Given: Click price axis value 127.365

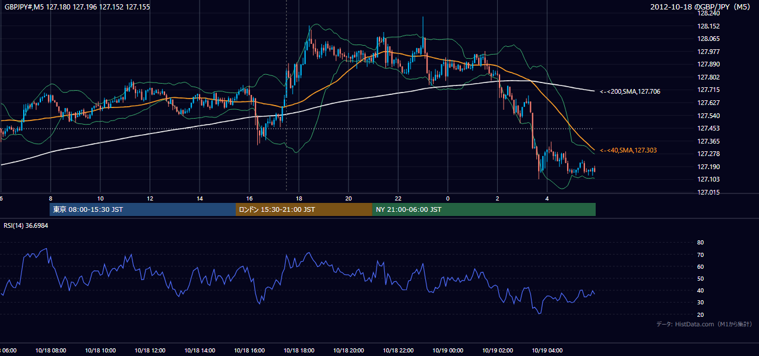Looking at the screenshot, I should pos(707,141).
